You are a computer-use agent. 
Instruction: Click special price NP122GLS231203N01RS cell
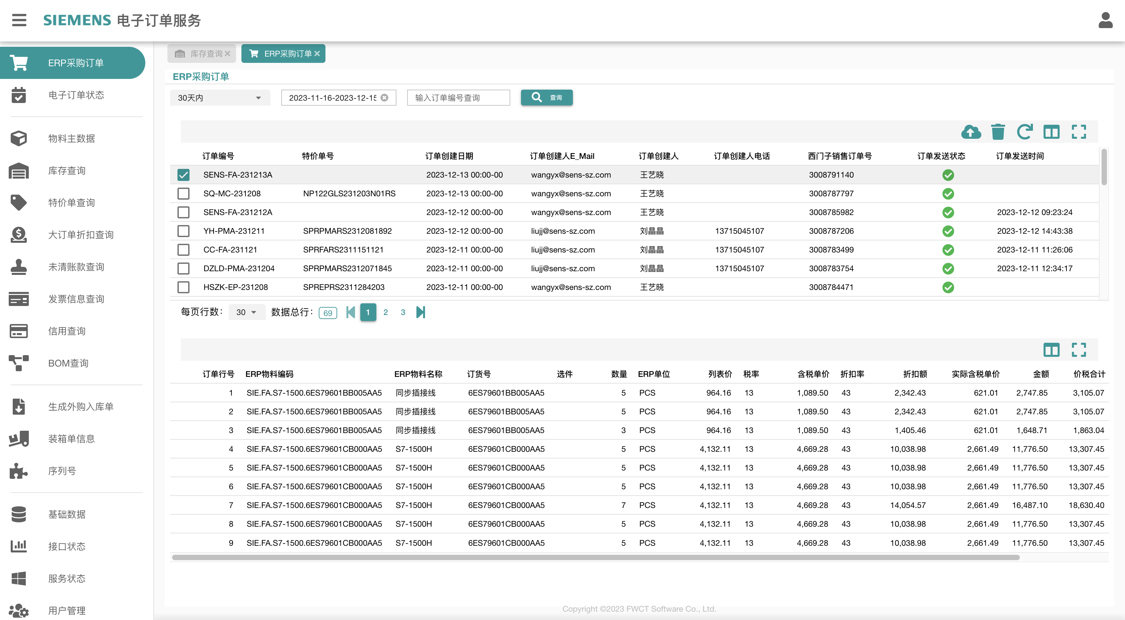349,194
